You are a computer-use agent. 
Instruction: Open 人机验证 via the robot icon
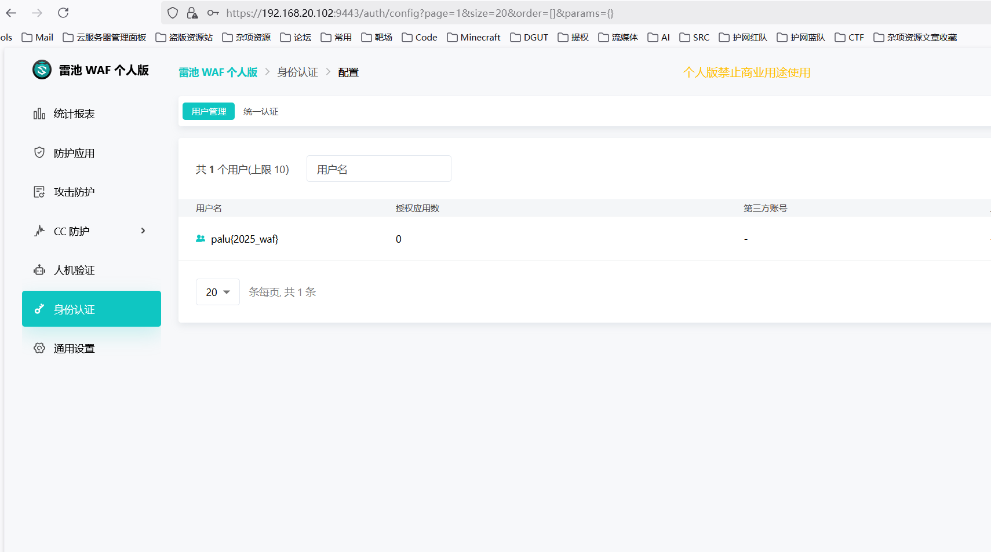pos(39,270)
